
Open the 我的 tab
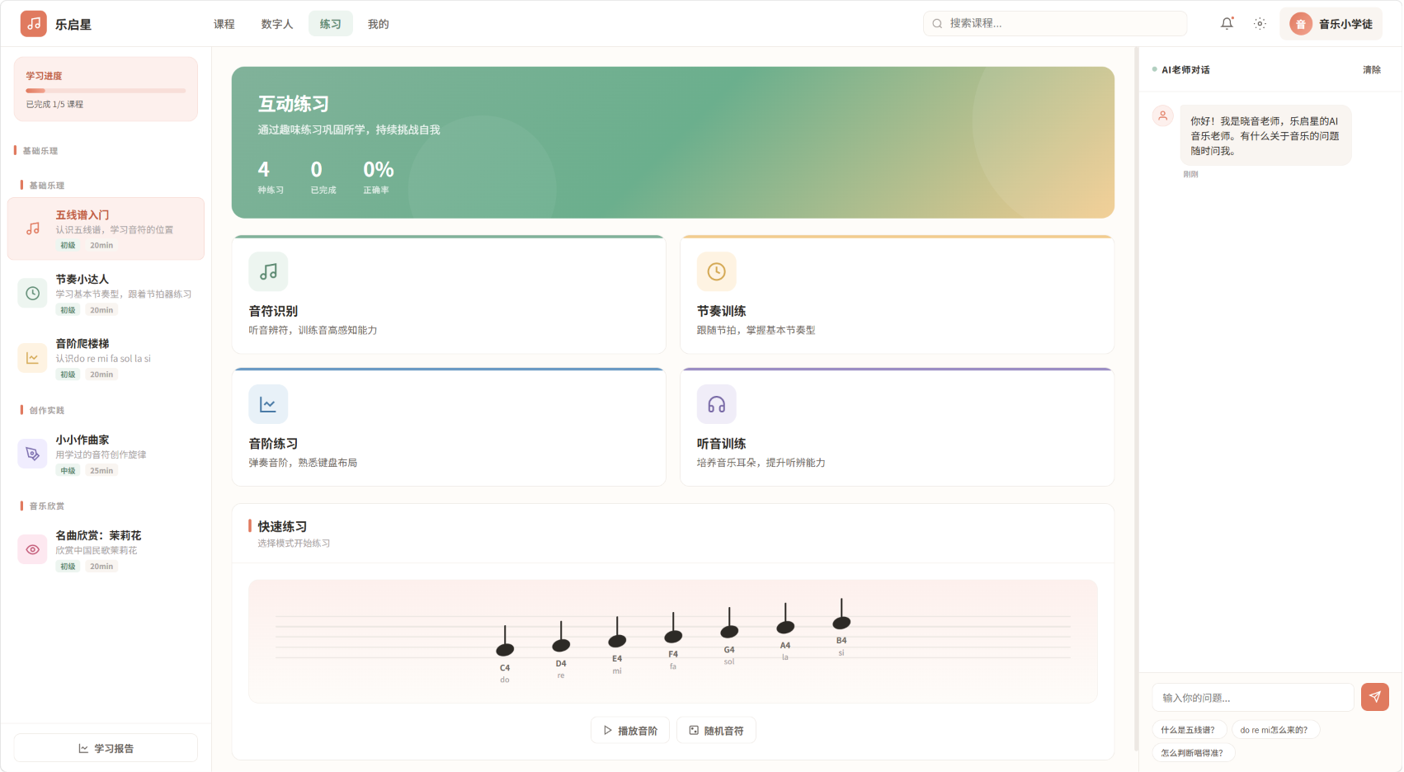379,24
